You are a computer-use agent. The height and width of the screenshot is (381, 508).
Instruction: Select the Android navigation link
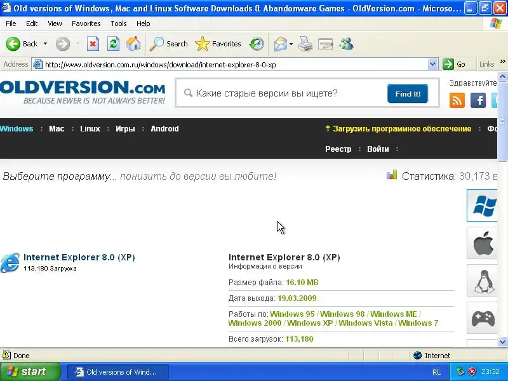(164, 129)
